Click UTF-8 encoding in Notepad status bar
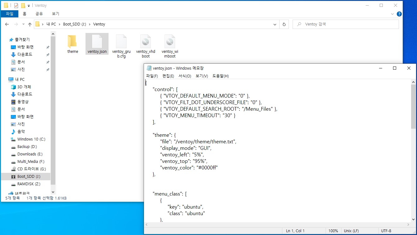The height and width of the screenshot is (235, 417). [386, 231]
